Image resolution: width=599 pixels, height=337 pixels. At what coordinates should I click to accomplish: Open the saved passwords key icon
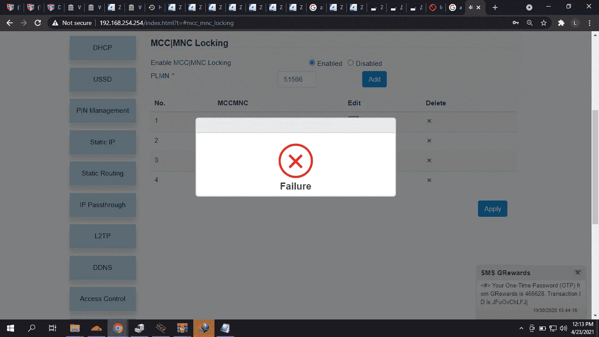click(x=516, y=23)
